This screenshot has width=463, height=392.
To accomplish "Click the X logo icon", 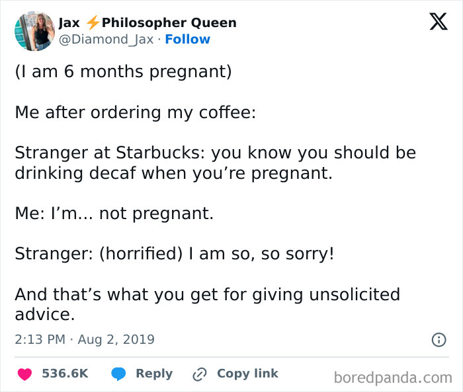I will (x=437, y=23).
